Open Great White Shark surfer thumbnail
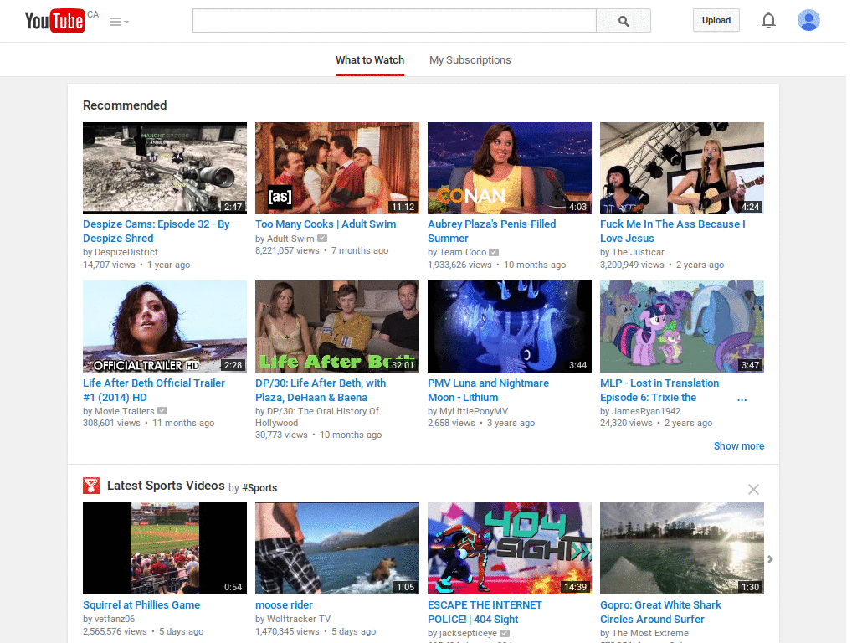This screenshot has height=643, width=857. [x=682, y=548]
